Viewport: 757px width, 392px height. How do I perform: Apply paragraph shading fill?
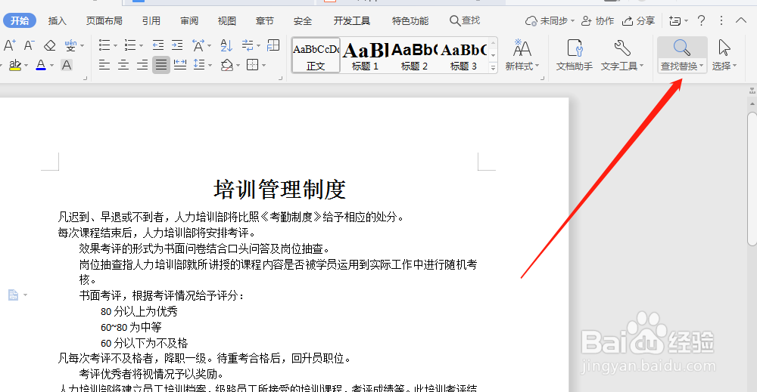tap(226, 65)
